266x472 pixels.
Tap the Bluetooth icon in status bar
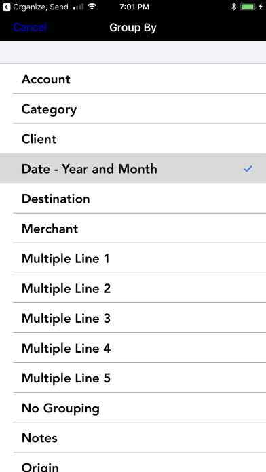point(233,7)
